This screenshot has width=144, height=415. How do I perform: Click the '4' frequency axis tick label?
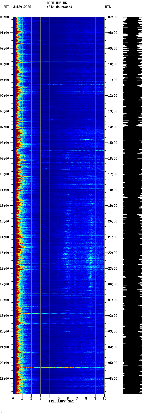click(x=50, y=398)
